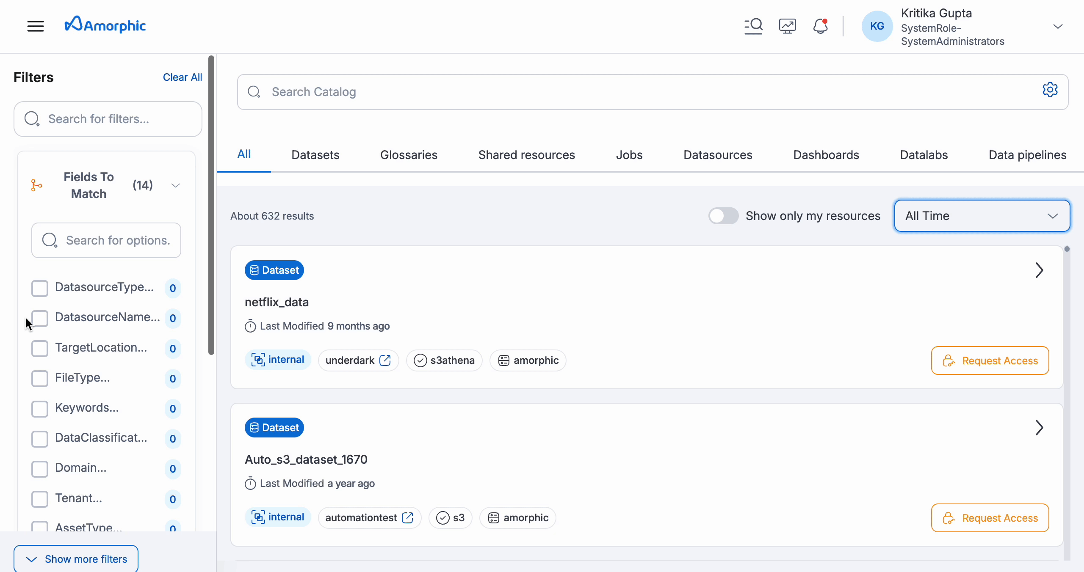The height and width of the screenshot is (572, 1084).
Task: Open the dashboards monitor icon in top bar
Action: click(x=787, y=26)
